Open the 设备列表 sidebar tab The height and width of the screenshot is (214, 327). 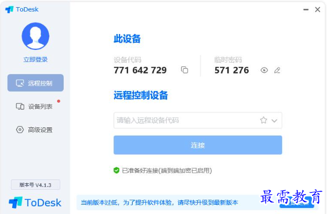pos(36,106)
